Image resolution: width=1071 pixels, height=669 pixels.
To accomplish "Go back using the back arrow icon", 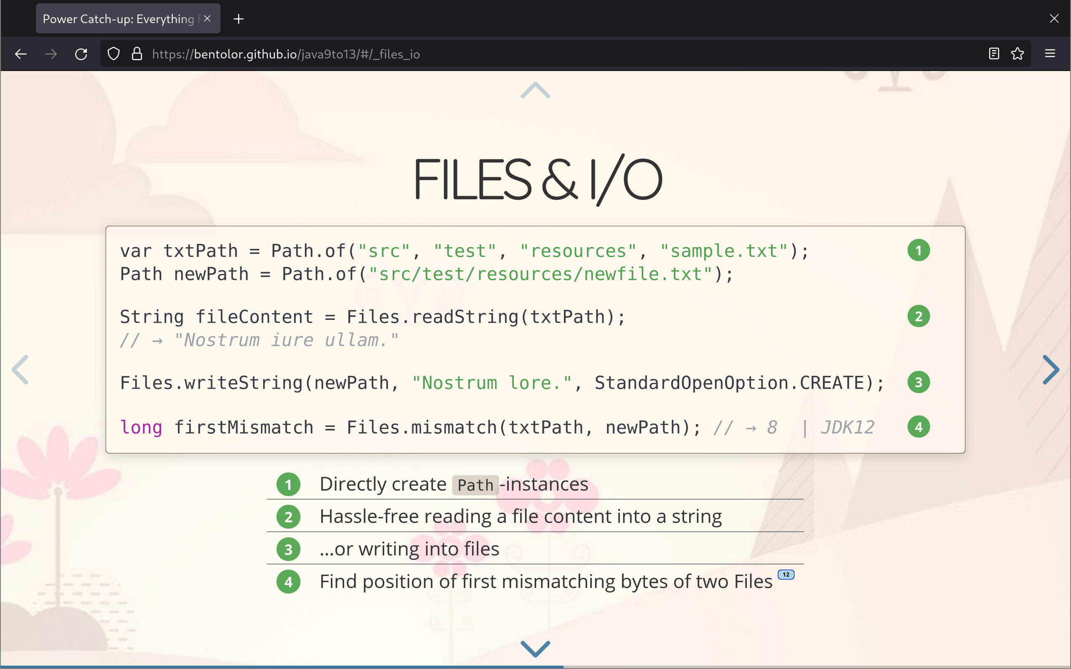I will tap(21, 53).
